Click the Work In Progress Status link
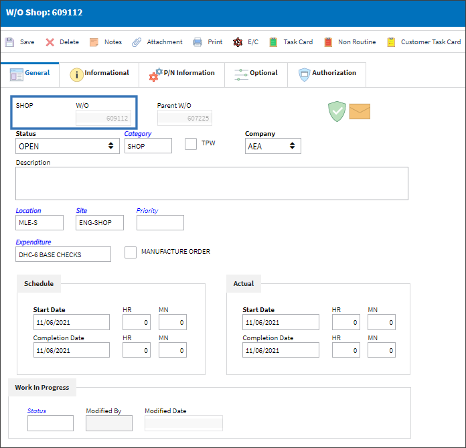This screenshot has height=448, width=466. tap(37, 411)
